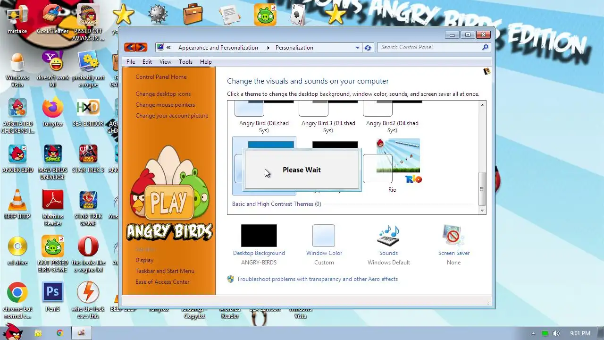Click Change desktop icons link
604x340 pixels.
coord(163,94)
